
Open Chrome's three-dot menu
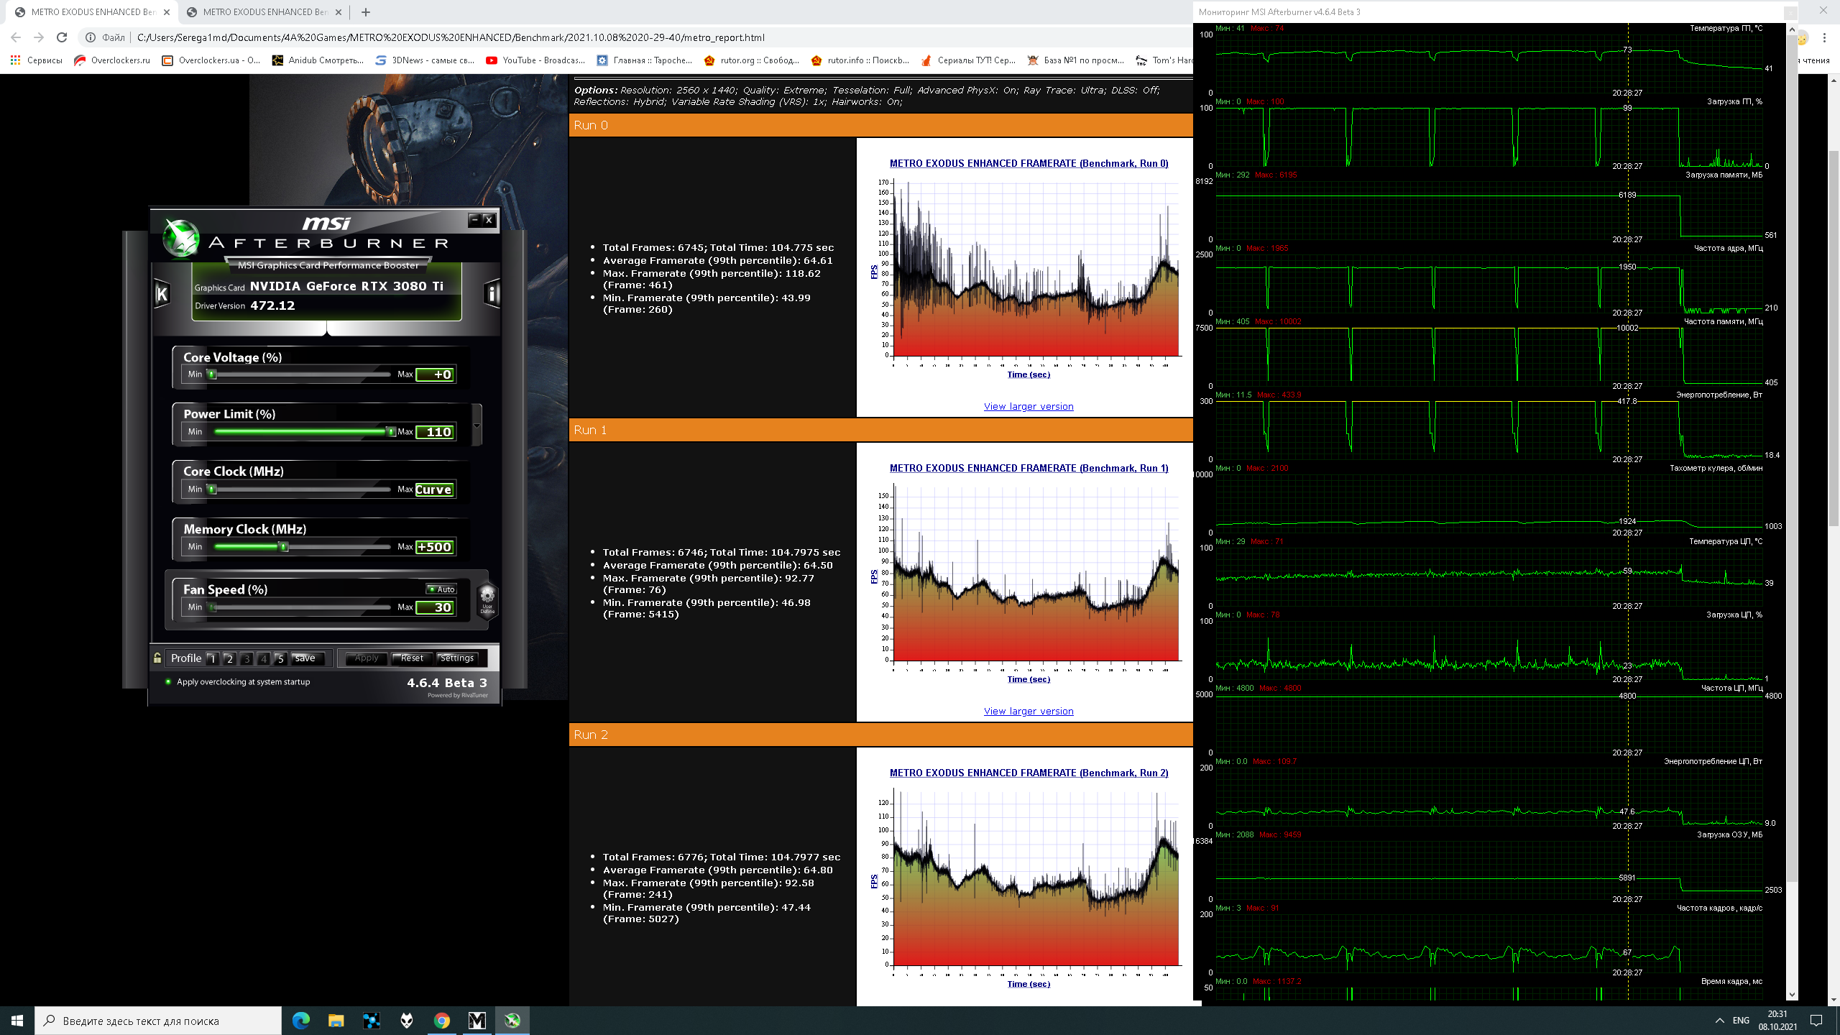pyautogui.click(x=1824, y=37)
